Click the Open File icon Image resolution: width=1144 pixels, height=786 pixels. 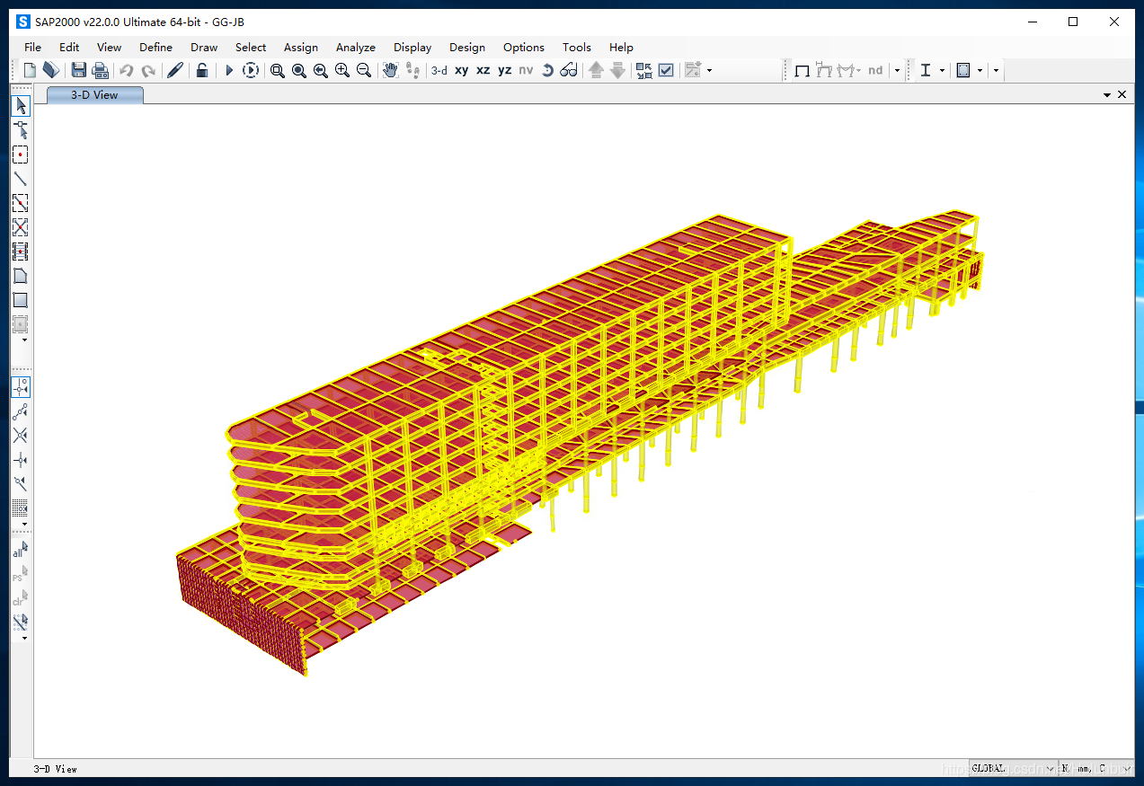click(x=51, y=70)
